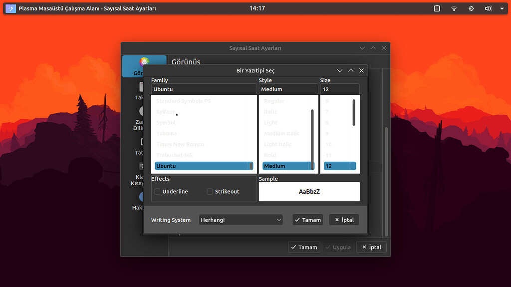Close the Bir Yazıtipi Seç dialog
This screenshot has height=287, width=511.
click(x=361, y=70)
